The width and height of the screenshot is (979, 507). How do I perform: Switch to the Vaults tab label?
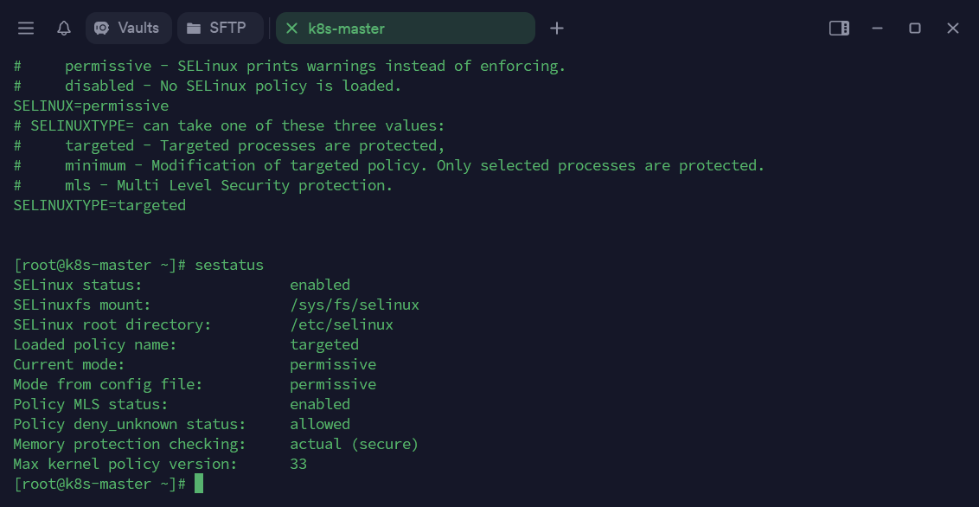click(x=138, y=29)
